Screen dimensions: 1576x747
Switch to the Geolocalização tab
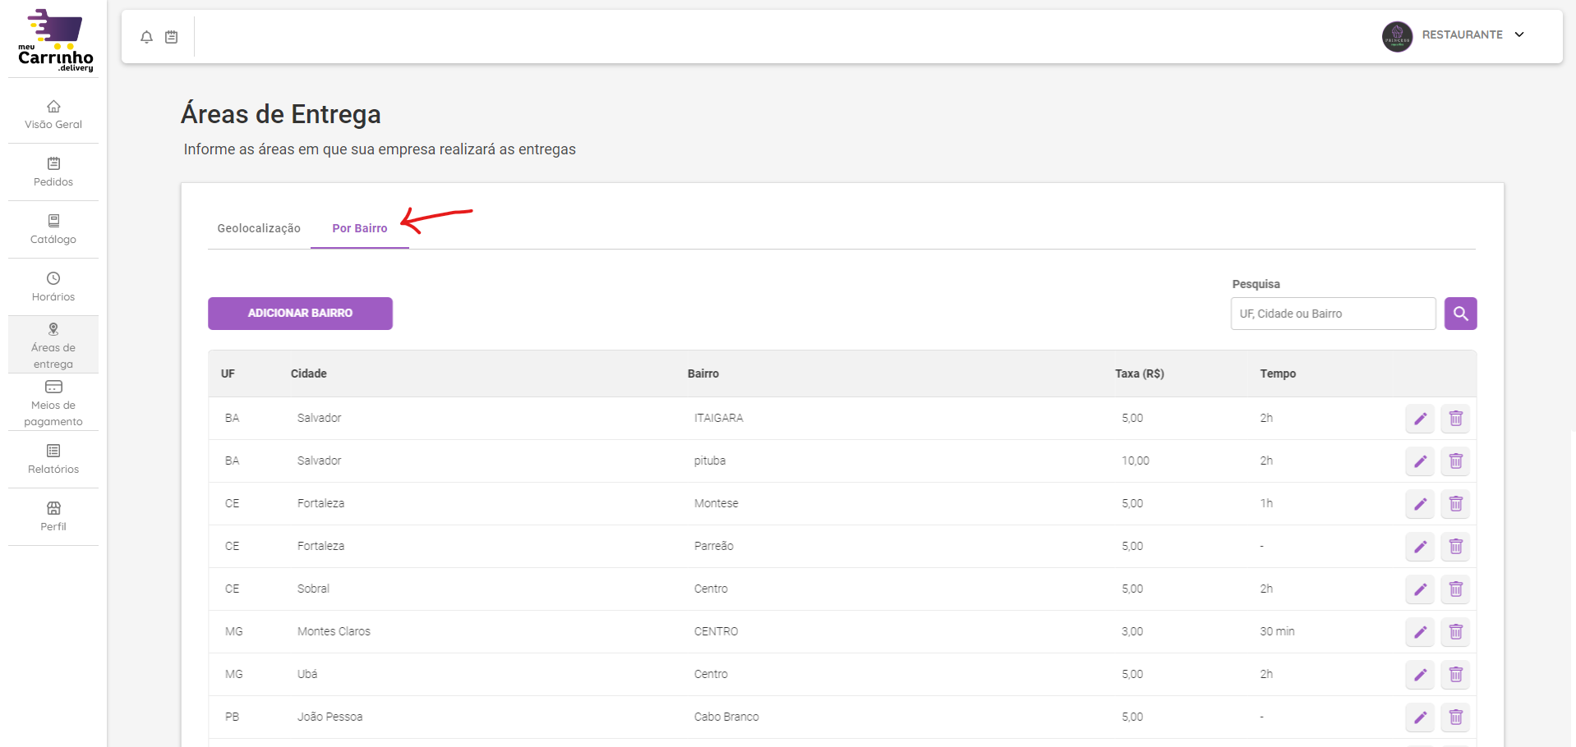pyautogui.click(x=259, y=228)
